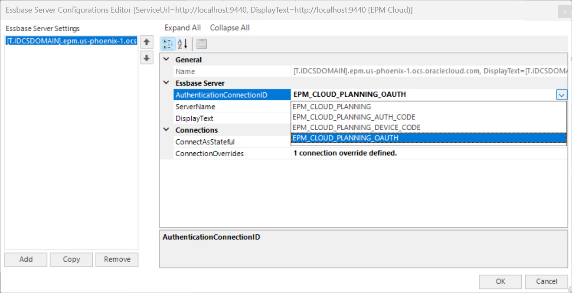Switch property grid to Categorized view

(169, 44)
